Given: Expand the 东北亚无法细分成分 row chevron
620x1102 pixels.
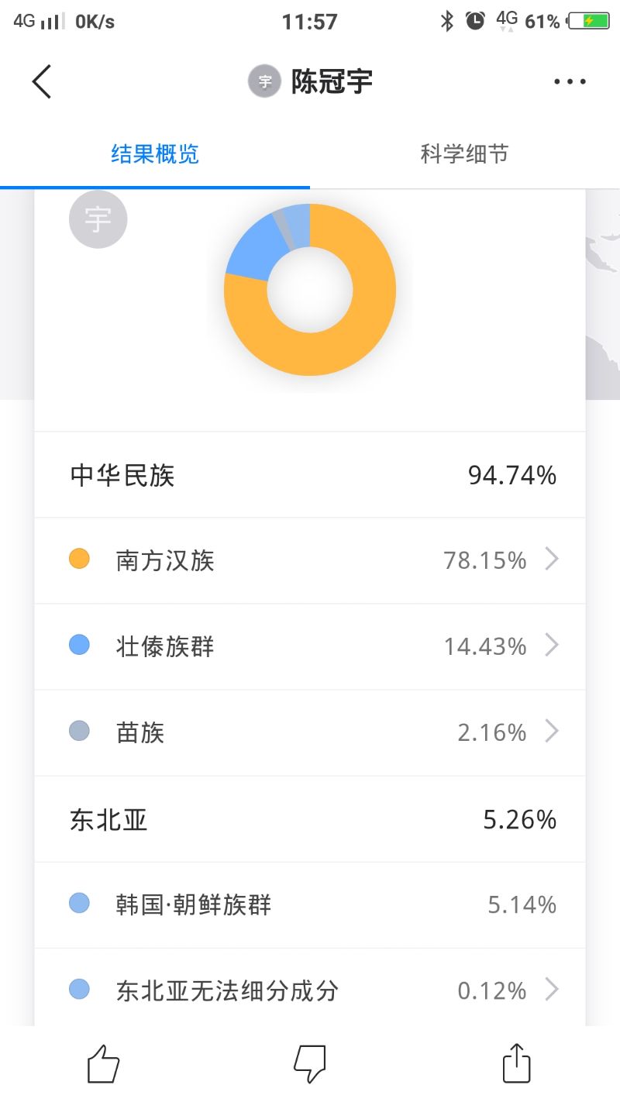Looking at the screenshot, I should 552,990.
